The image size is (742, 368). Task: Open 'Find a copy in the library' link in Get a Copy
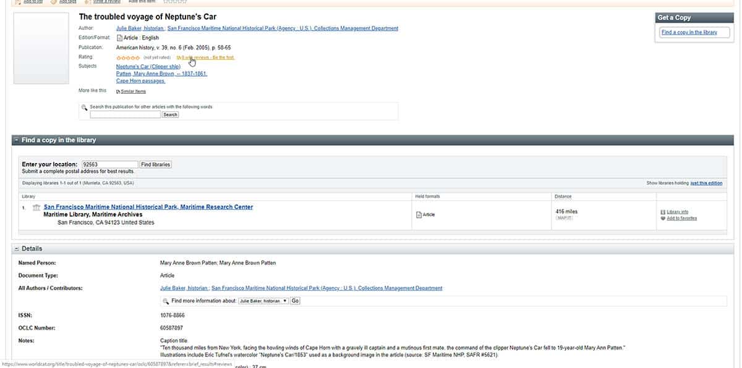(x=689, y=32)
